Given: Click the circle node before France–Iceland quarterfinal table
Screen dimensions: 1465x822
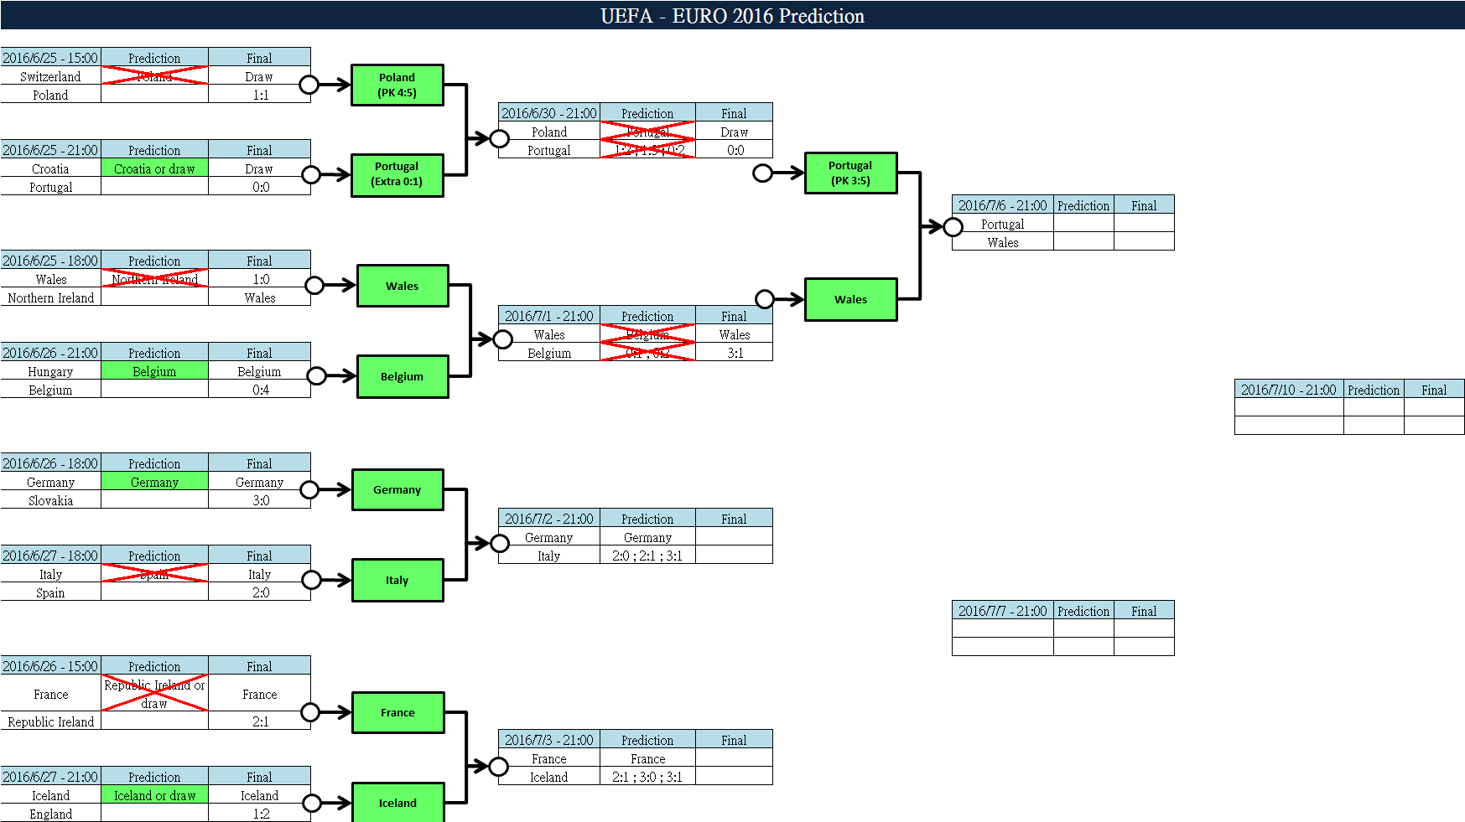Looking at the screenshot, I should [499, 767].
